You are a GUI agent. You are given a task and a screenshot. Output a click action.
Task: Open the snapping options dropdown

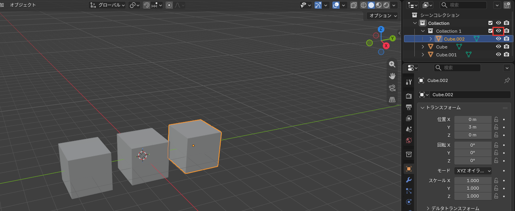pyautogui.click(x=157, y=5)
